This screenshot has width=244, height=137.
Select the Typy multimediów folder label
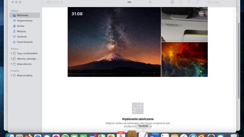point(27,53)
